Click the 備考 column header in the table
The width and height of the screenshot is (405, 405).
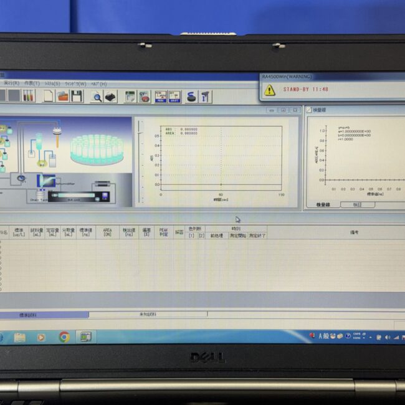354,232
